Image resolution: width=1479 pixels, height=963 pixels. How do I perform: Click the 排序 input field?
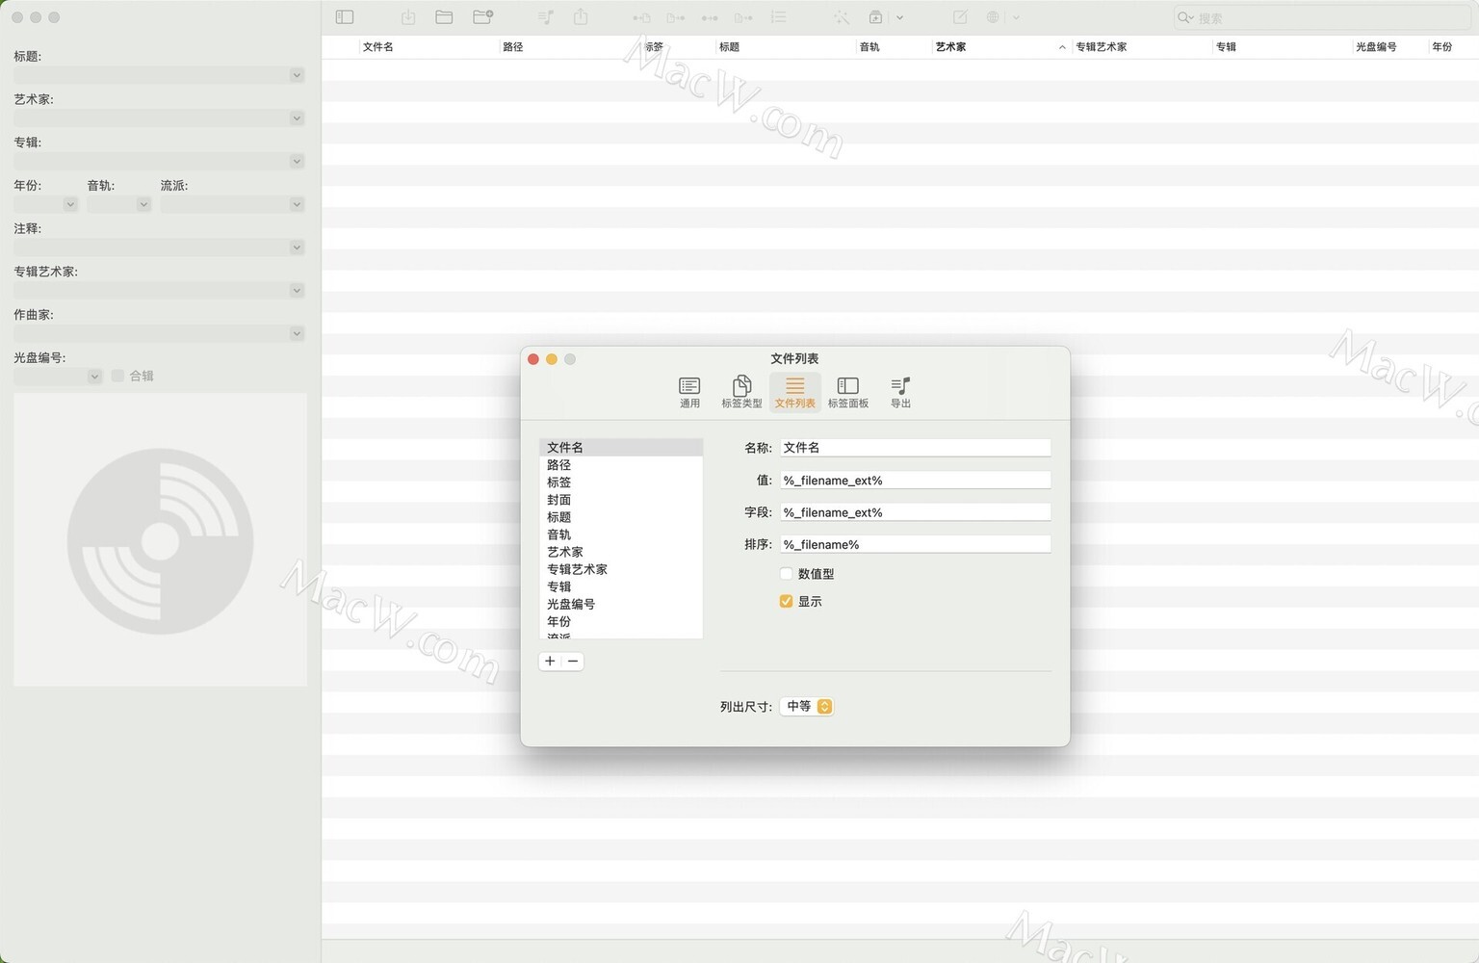[915, 544]
